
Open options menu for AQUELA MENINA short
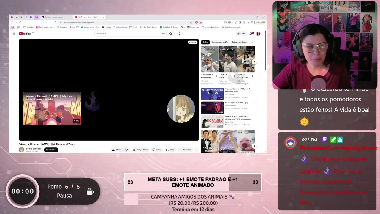coord(253,76)
